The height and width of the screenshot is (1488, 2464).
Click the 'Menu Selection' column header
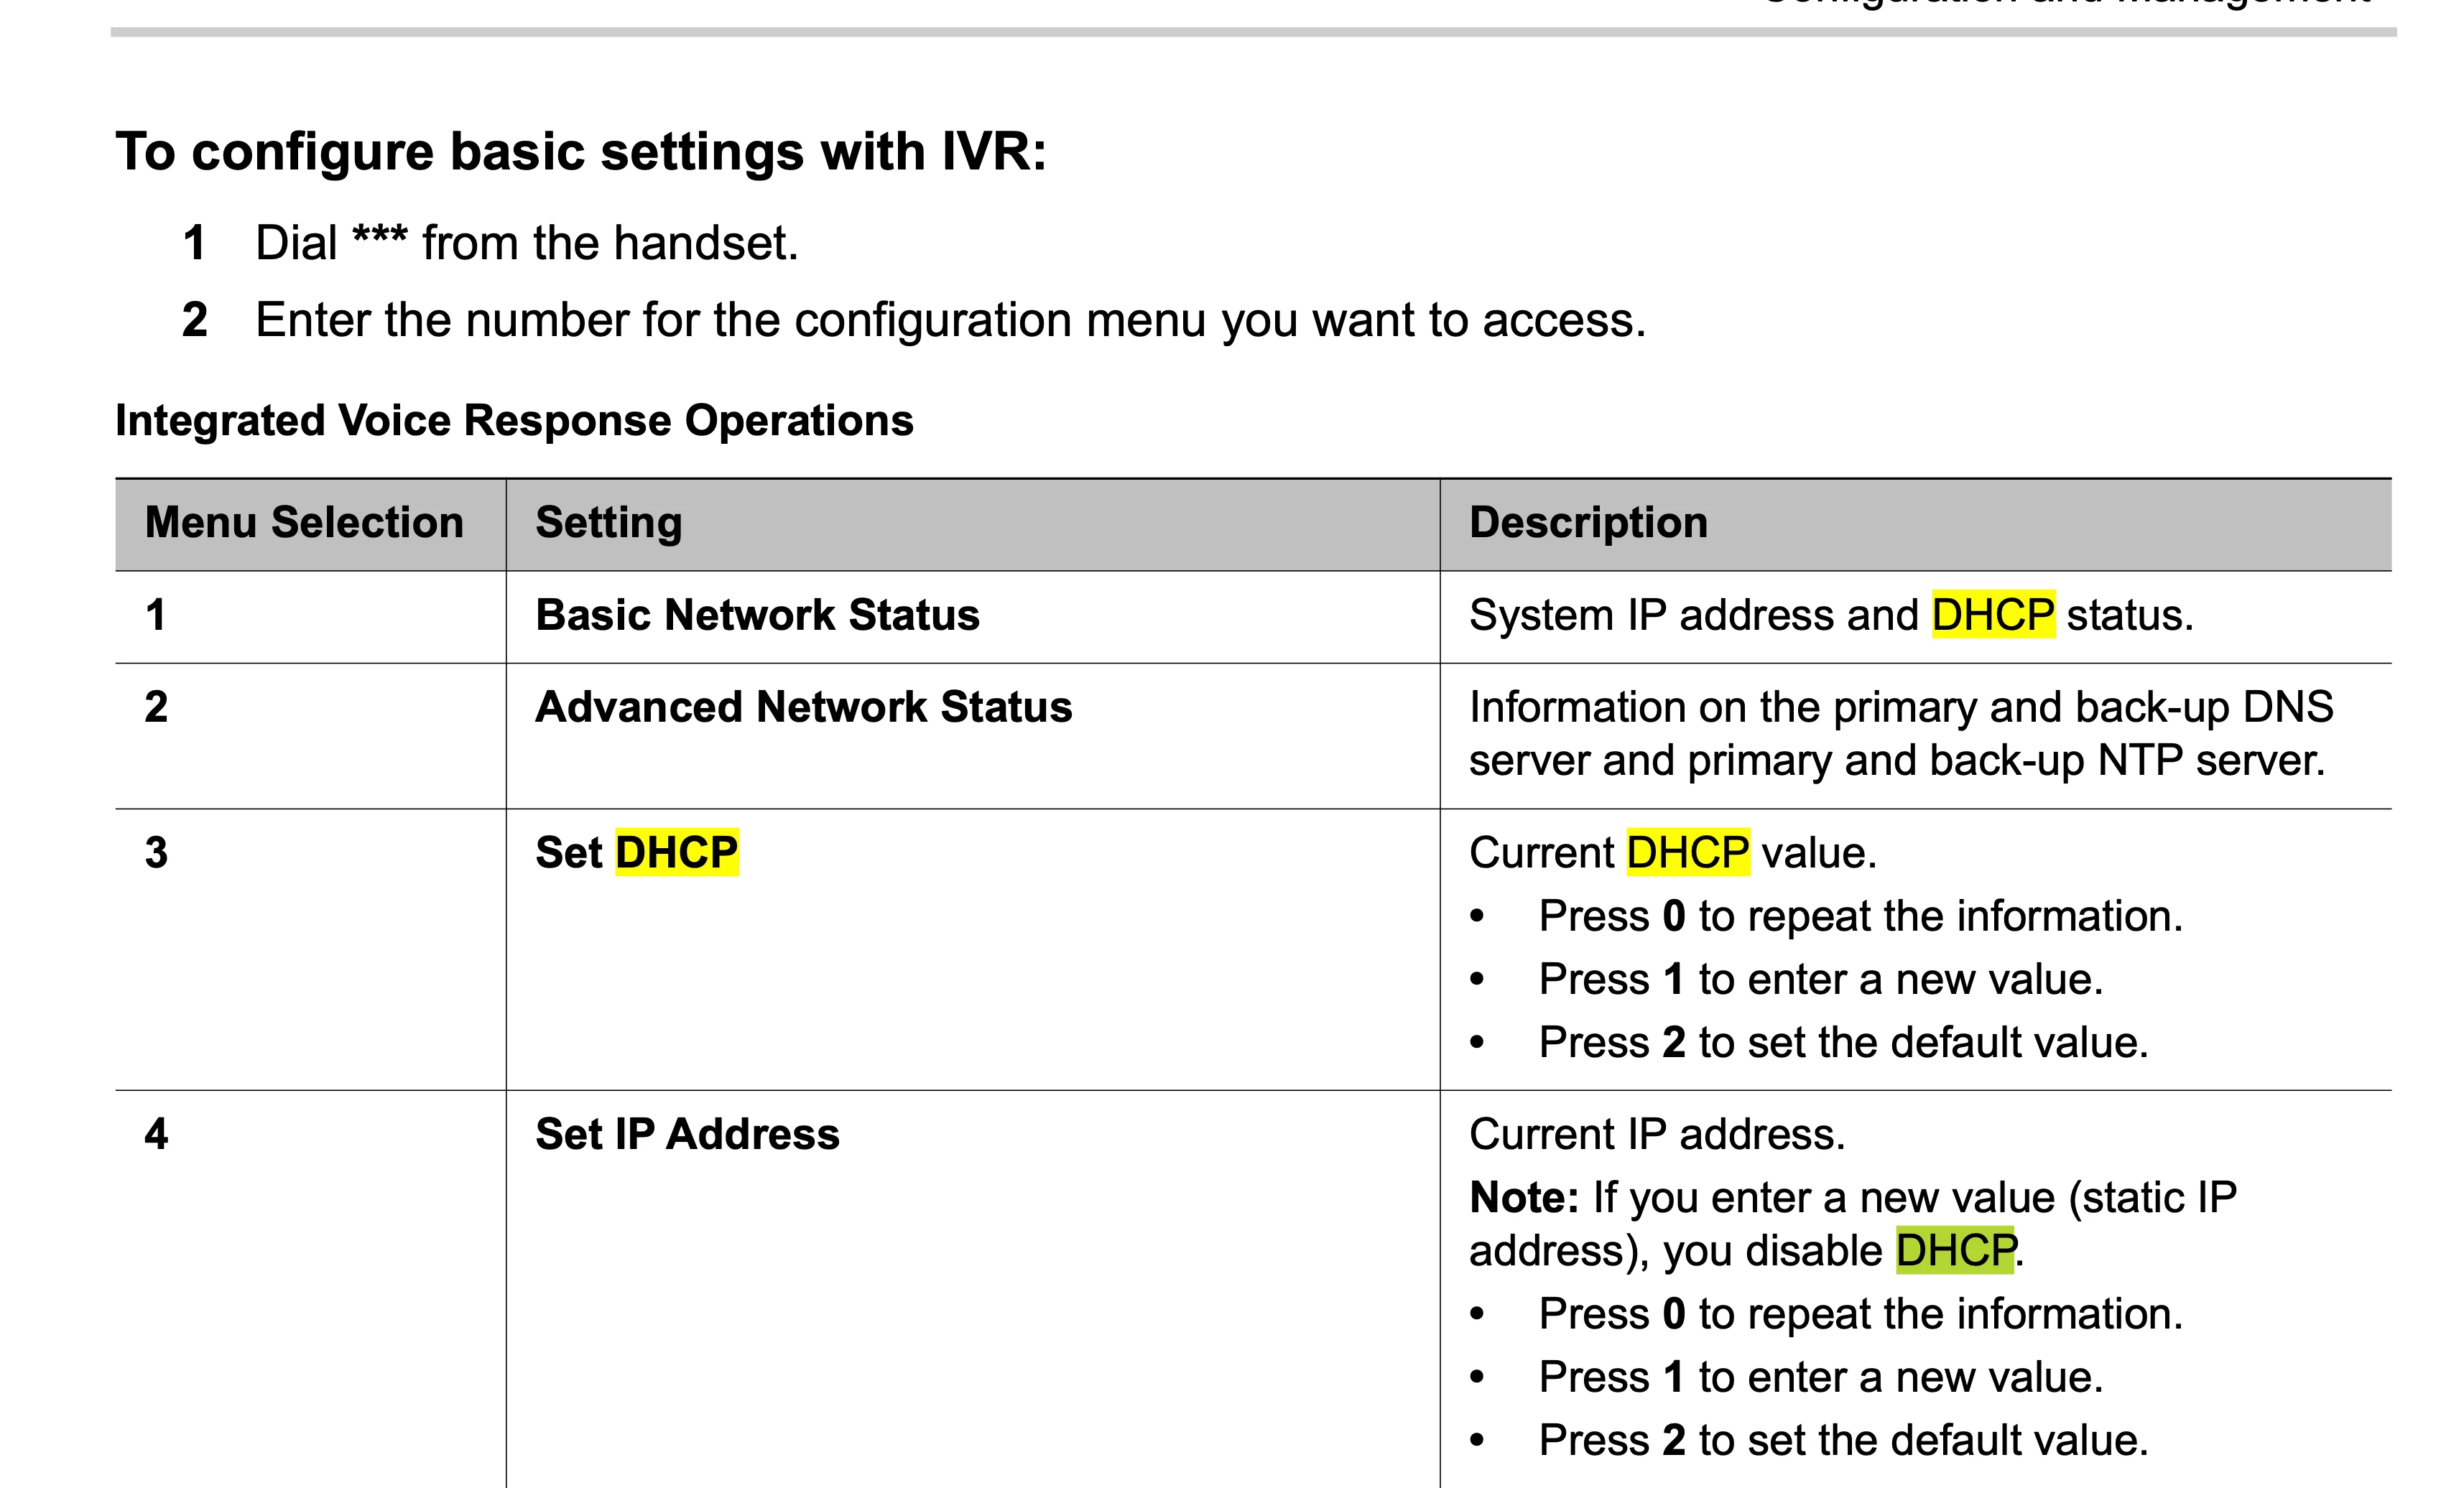point(304,523)
